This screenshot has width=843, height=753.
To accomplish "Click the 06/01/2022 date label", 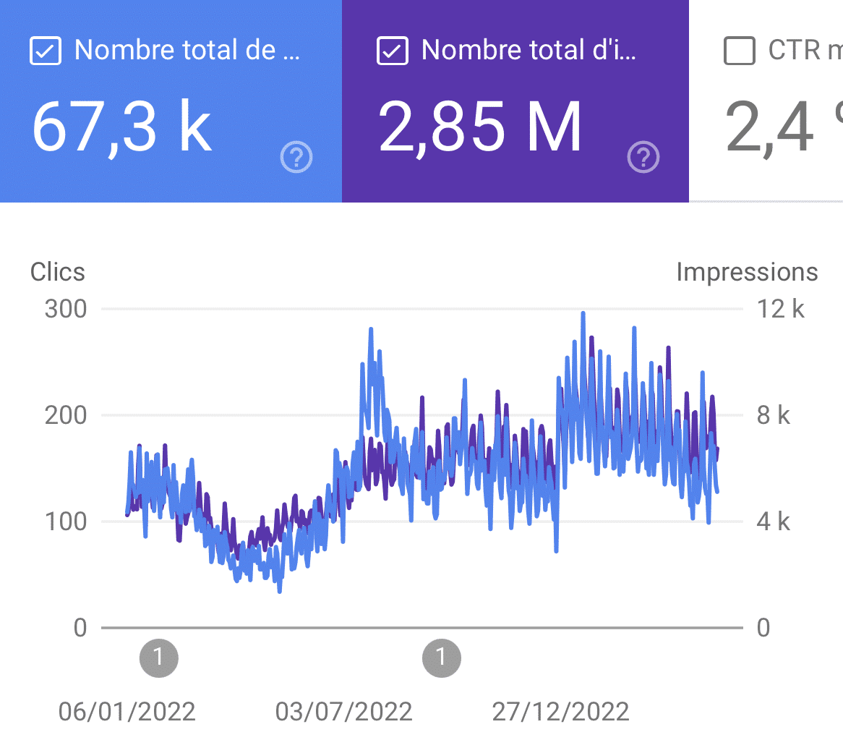I will (x=127, y=712).
